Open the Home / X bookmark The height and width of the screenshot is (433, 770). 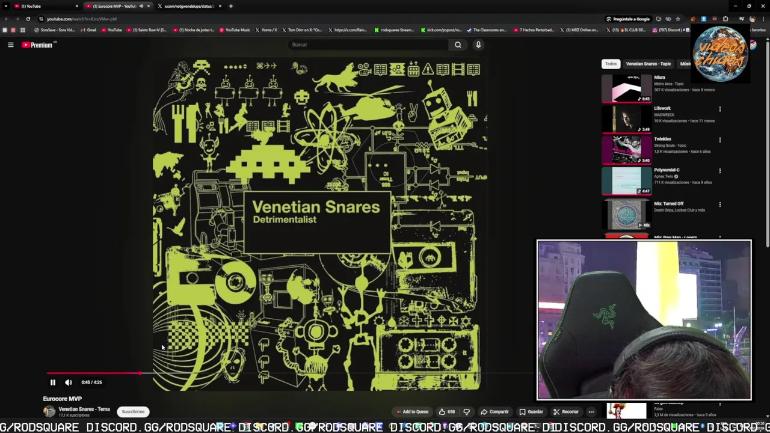266,30
